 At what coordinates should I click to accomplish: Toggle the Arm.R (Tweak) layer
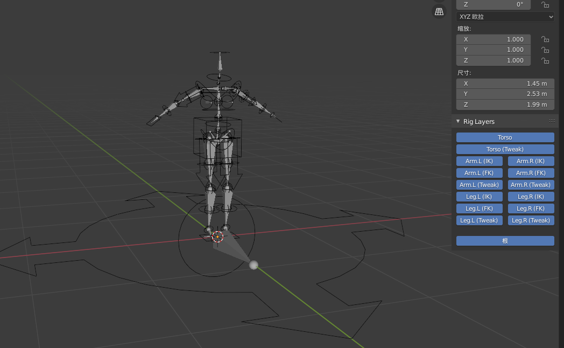pyautogui.click(x=531, y=185)
